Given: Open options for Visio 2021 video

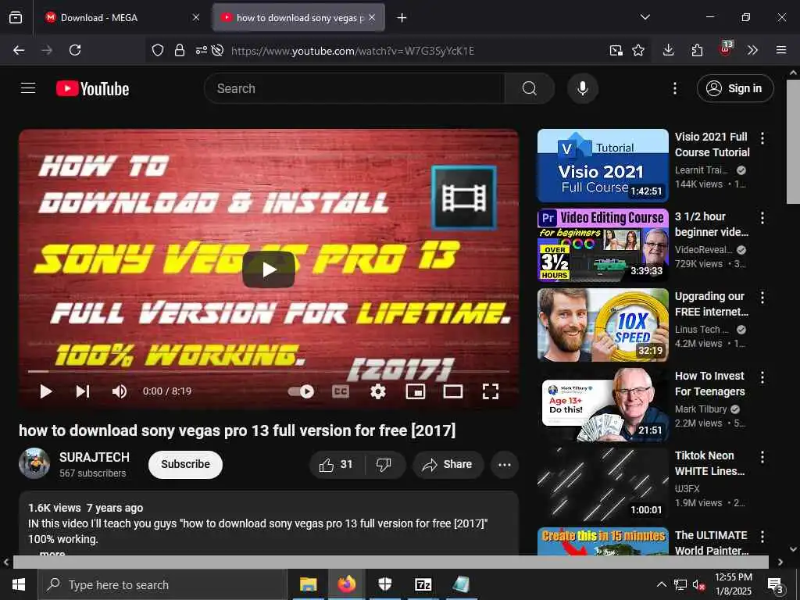Looking at the screenshot, I should pyautogui.click(x=762, y=138).
